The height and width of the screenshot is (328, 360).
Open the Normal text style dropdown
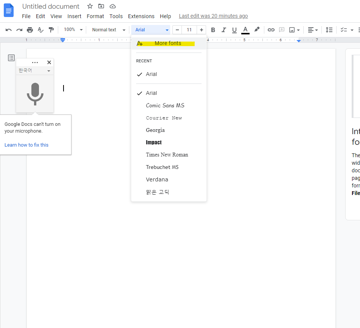[109, 30]
